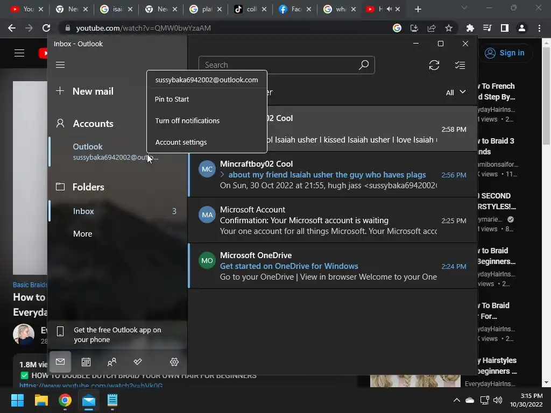Show hidden system tray icons
This screenshot has height=413, width=551.
pyautogui.click(x=456, y=400)
